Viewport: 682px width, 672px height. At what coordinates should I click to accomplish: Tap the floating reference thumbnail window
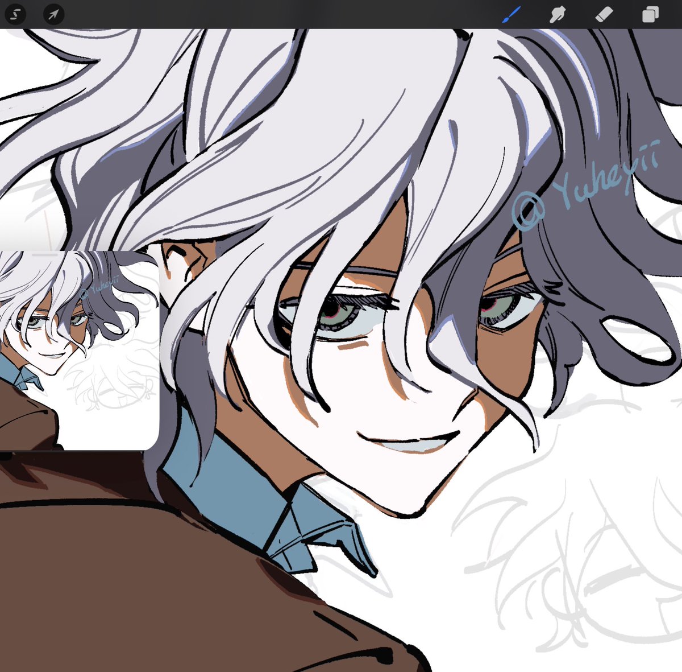(80, 350)
